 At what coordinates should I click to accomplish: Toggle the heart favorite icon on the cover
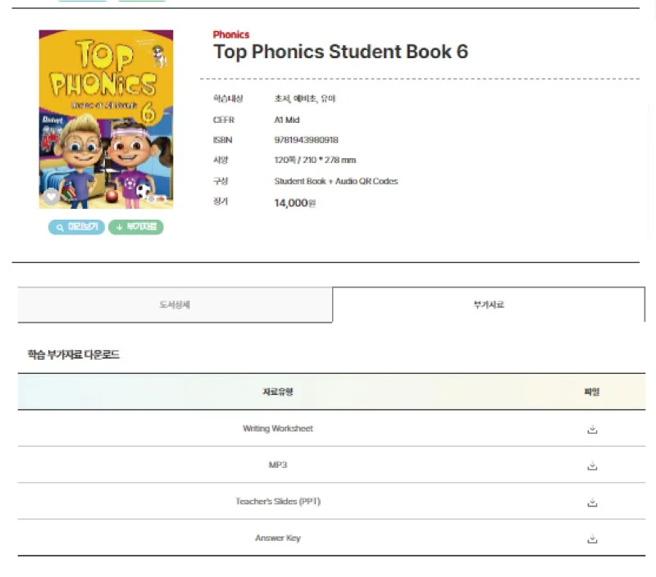coord(51,196)
